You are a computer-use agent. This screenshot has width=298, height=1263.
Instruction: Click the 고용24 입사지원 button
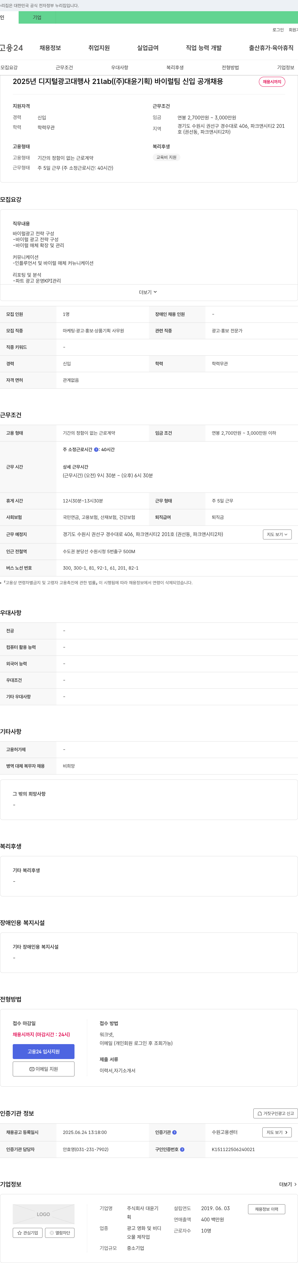pos(43,1052)
